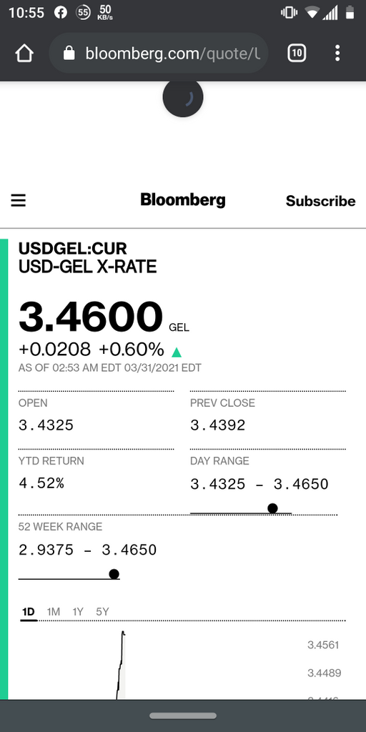This screenshot has height=732, width=366.
Task: Open the browser three-dot overflow menu
Action: point(337,53)
